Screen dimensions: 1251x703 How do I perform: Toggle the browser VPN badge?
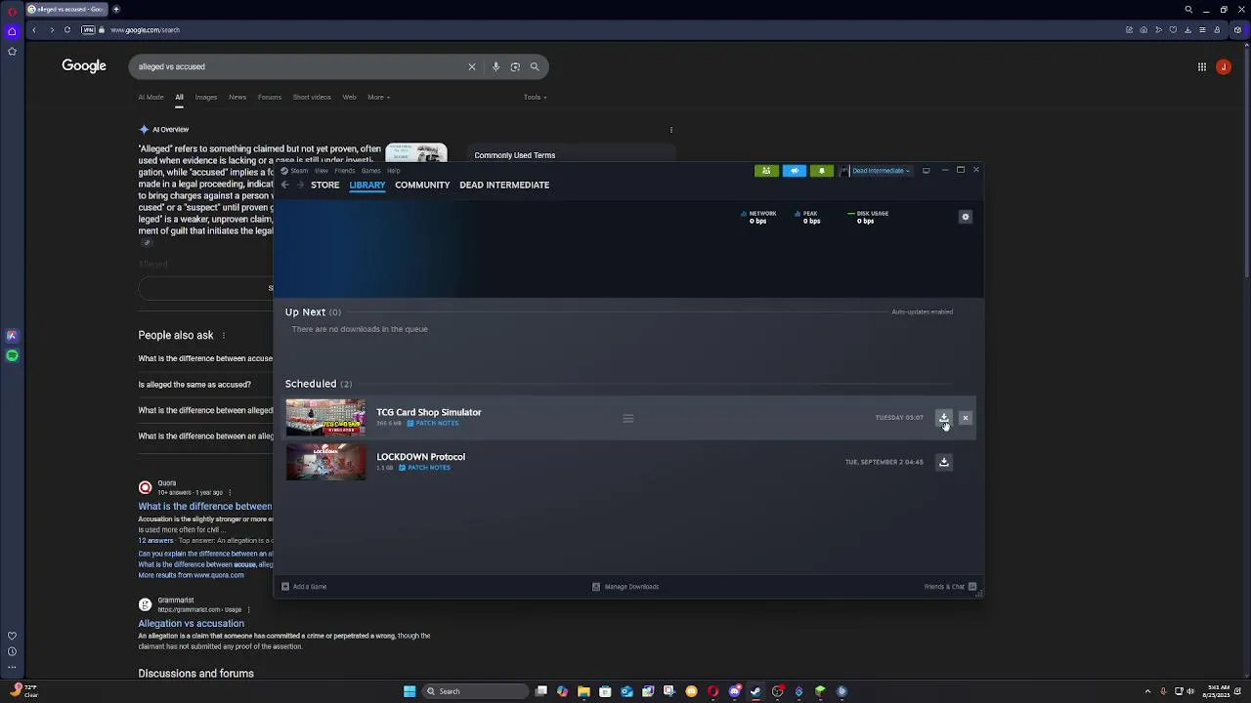88,29
